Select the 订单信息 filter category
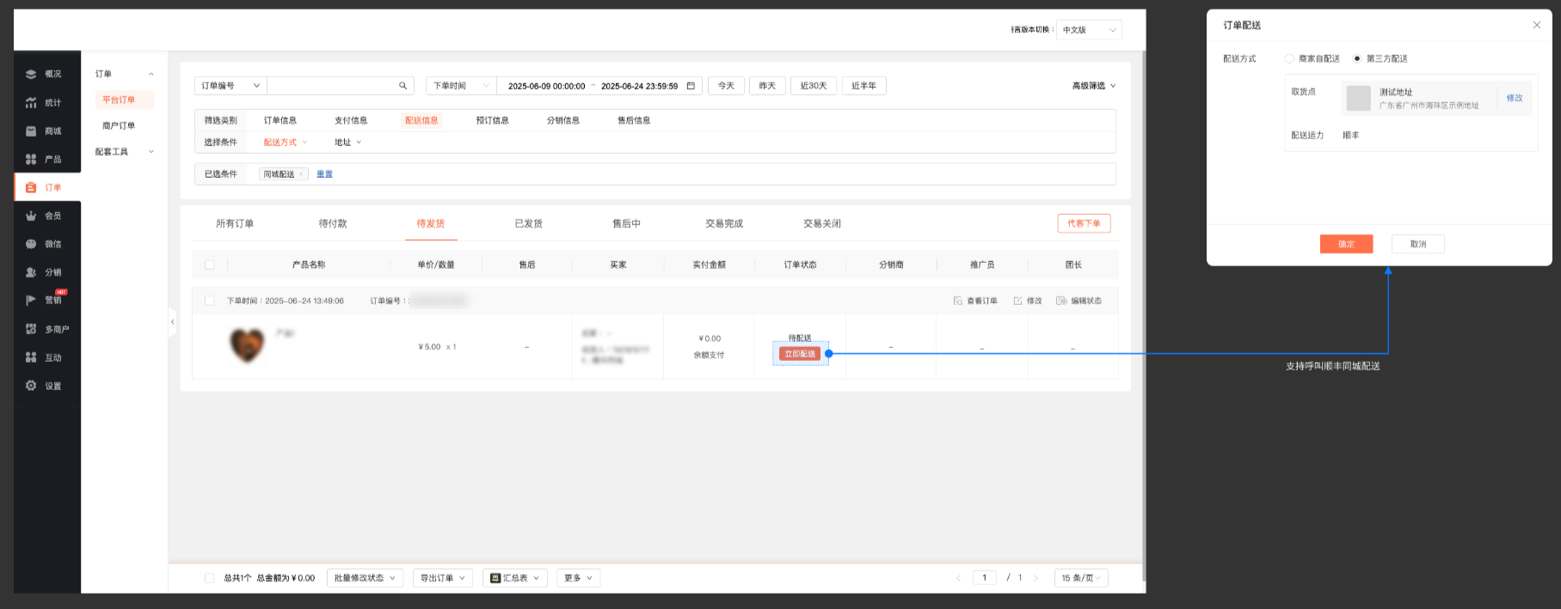Image resolution: width=1561 pixels, height=609 pixels. 280,120
